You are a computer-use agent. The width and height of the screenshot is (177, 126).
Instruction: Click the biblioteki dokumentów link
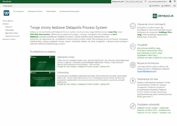pyautogui.click(x=40, y=34)
